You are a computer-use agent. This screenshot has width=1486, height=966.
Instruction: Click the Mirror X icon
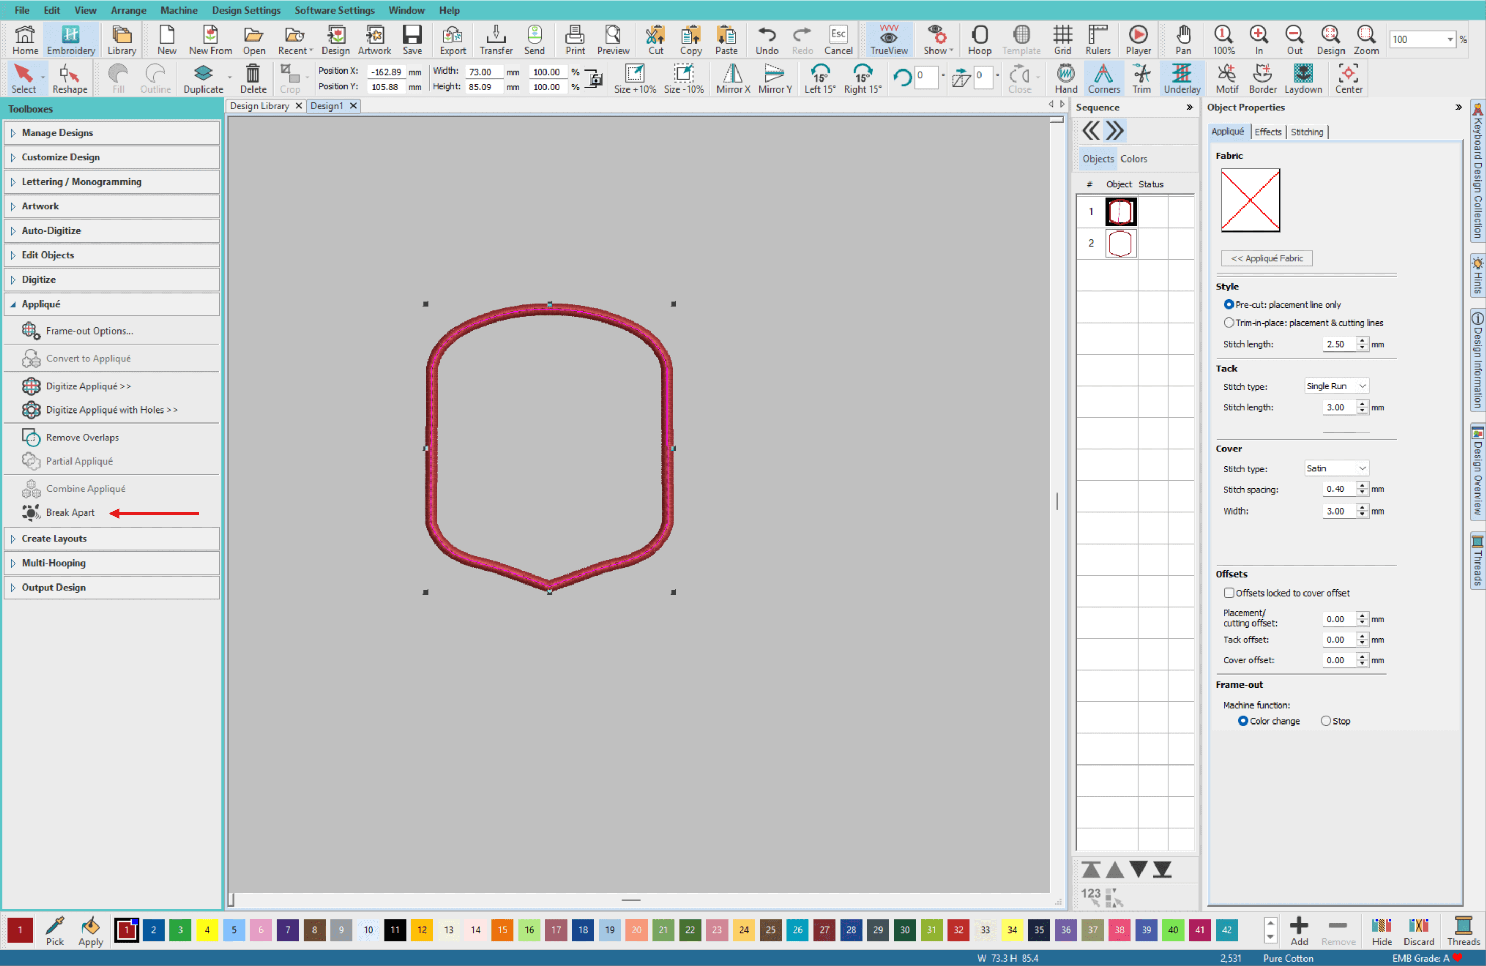pos(732,78)
